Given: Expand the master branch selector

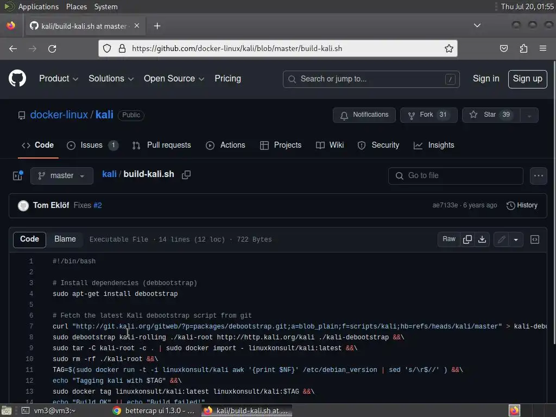Looking at the screenshot, I should point(62,175).
